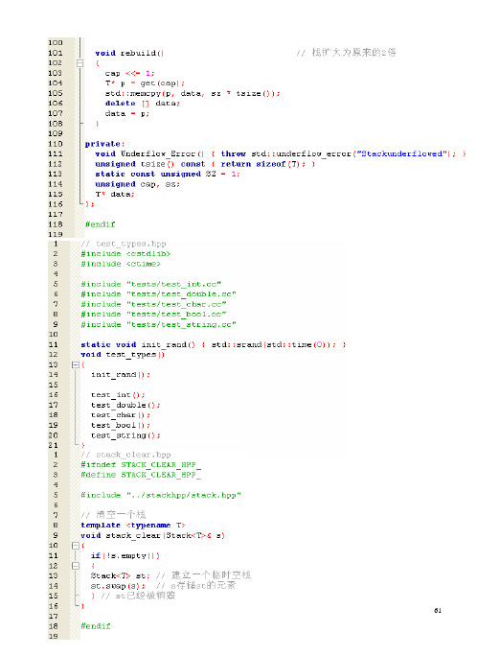Viewport: 477px width, 656px height.
Task: Click the '// stack_clear.hpp' comment
Action: [x=125, y=455]
